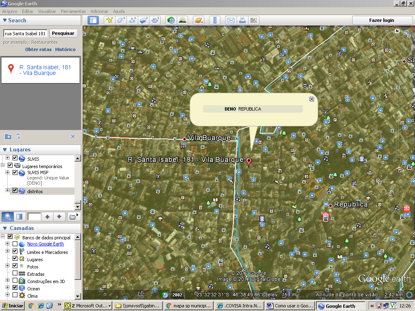Screen dimensions: 415x311
Task: Expand the SUVIS tree node
Action: (x=7, y=158)
